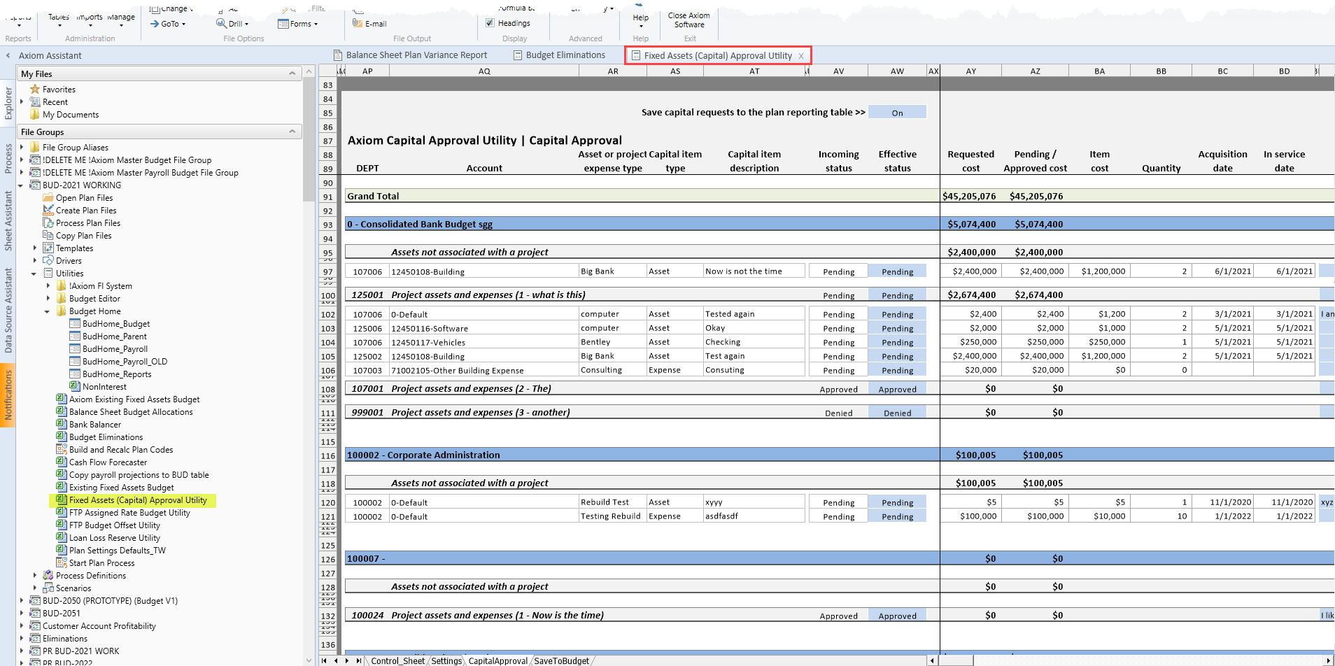
Task: Open the Process side tab
Action: coord(8,158)
